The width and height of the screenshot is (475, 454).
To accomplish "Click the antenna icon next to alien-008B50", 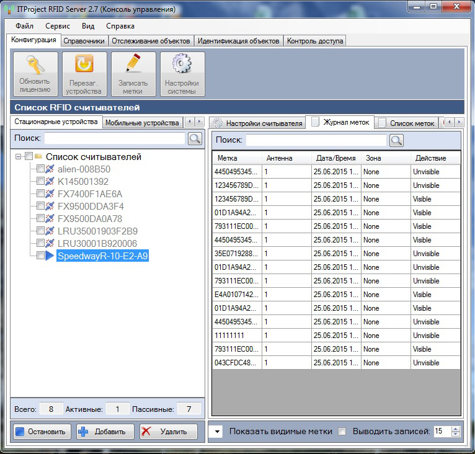I will [50, 169].
